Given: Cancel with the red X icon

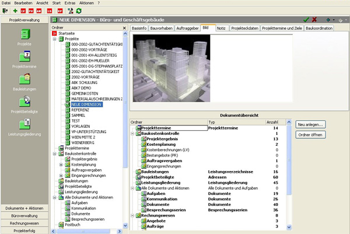Looking at the screenshot, I should pos(316,19).
